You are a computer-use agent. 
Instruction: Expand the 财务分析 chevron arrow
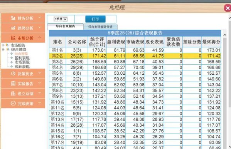point(40,17)
